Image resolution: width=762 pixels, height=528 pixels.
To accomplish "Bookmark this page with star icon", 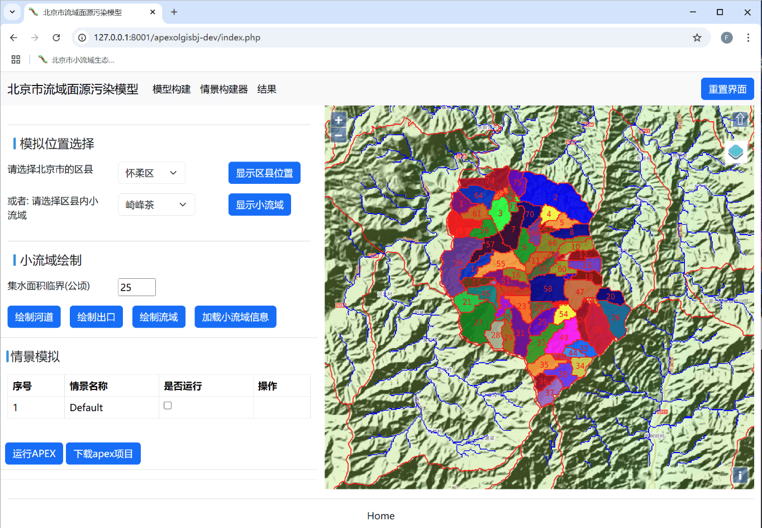I will (x=697, y=37).
